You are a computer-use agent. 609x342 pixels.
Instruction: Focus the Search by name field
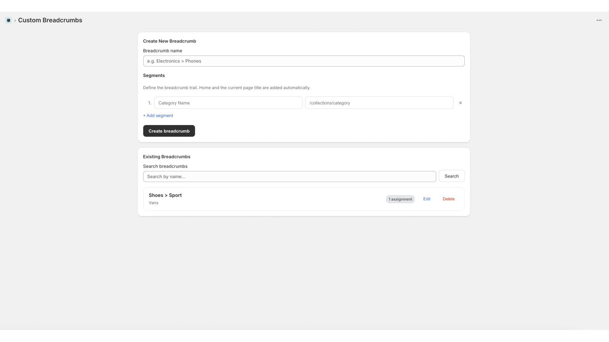tap(289, 177)
